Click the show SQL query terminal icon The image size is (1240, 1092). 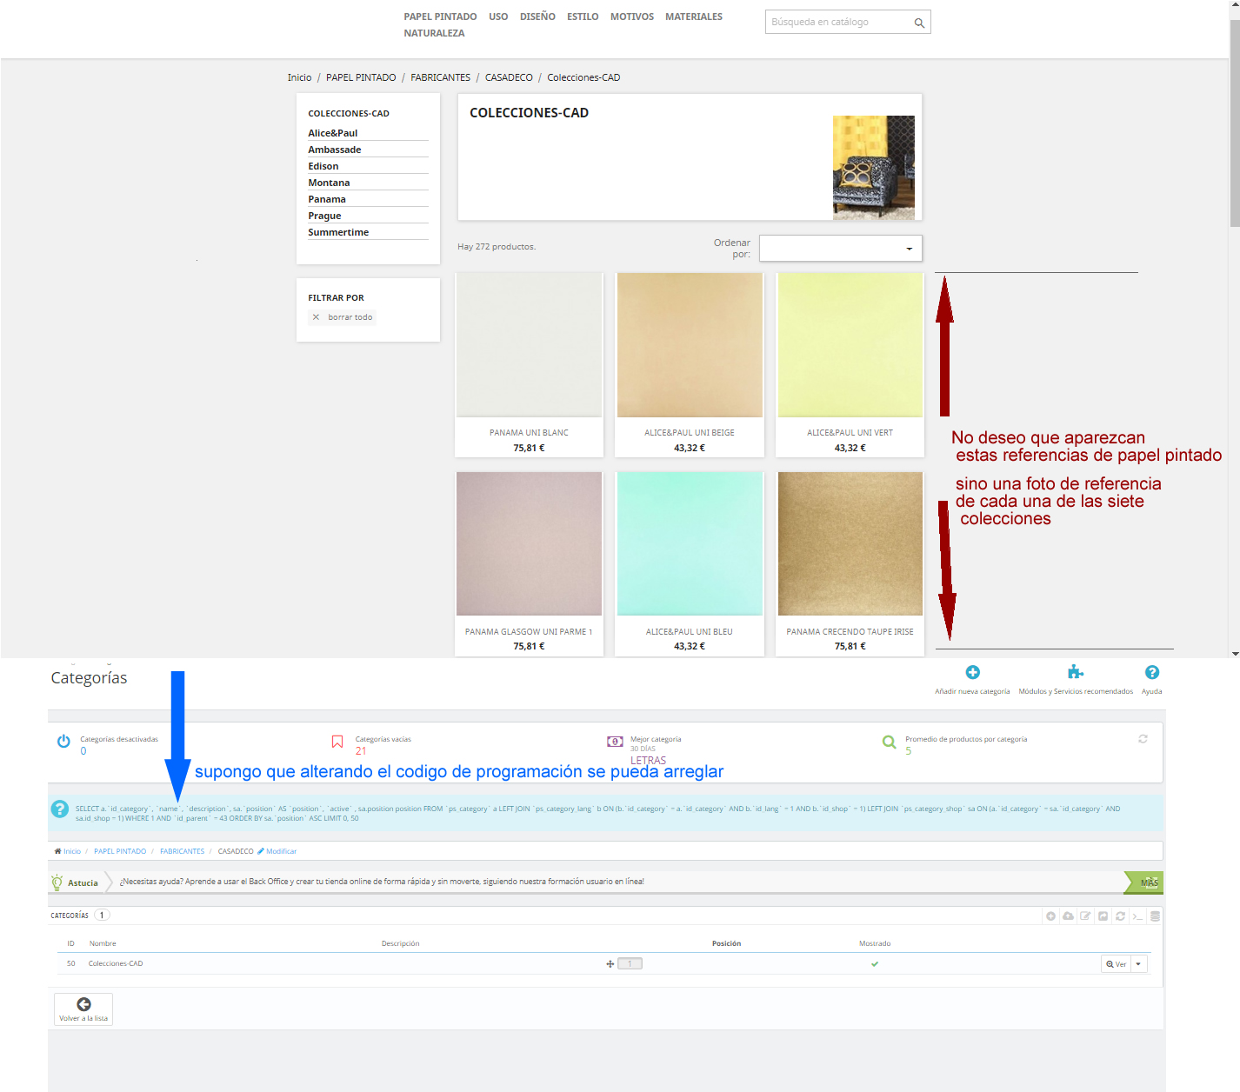pos(1137,916)
